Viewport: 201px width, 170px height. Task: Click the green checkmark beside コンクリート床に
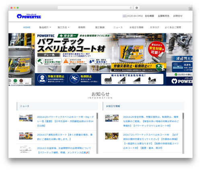point(176,74)
